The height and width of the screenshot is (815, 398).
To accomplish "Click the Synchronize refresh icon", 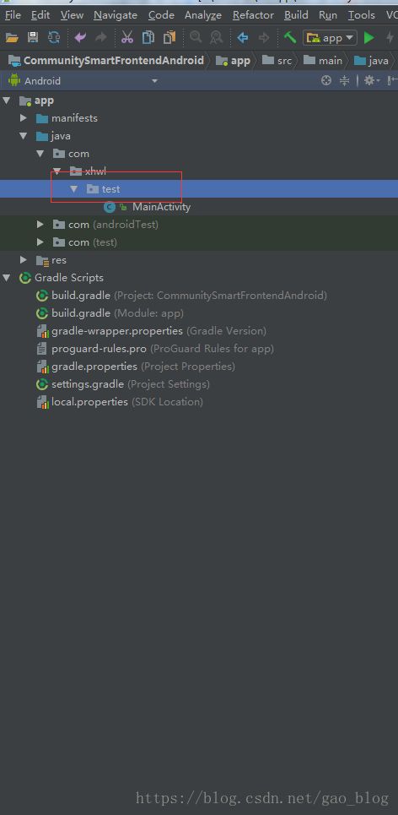I will click(54, 37).
